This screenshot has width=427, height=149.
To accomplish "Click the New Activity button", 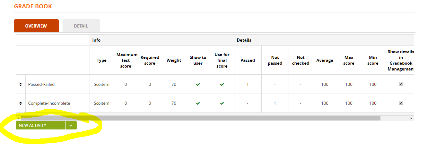I will coord(40,125).
